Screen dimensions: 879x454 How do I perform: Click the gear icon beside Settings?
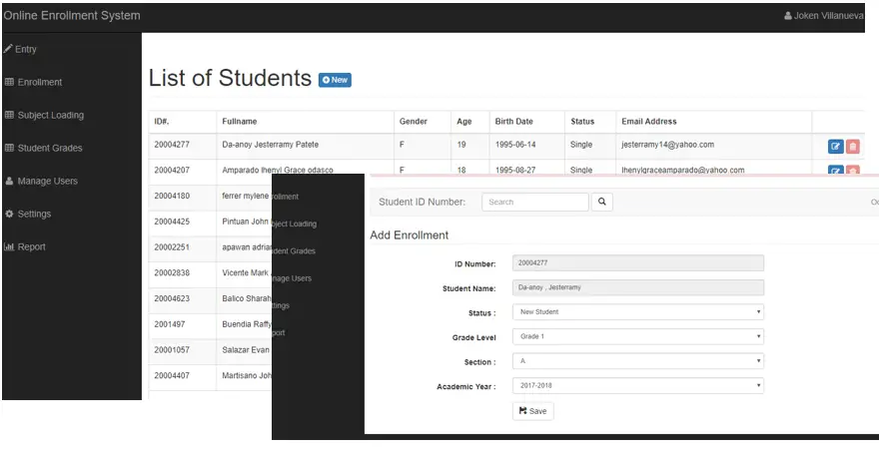9,214
